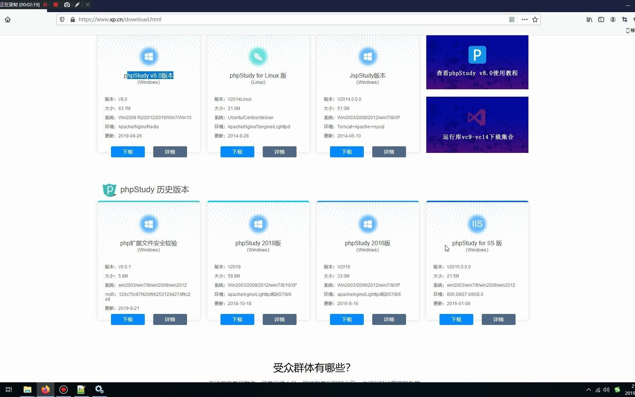
Task: View details of phpStudy for IIS 版
Action: pyautogui.click(x=499, y=319)
